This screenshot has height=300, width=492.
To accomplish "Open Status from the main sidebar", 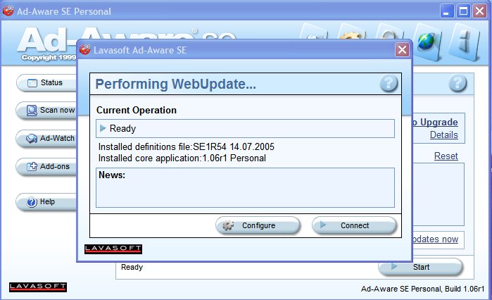I will coord(46,83).
